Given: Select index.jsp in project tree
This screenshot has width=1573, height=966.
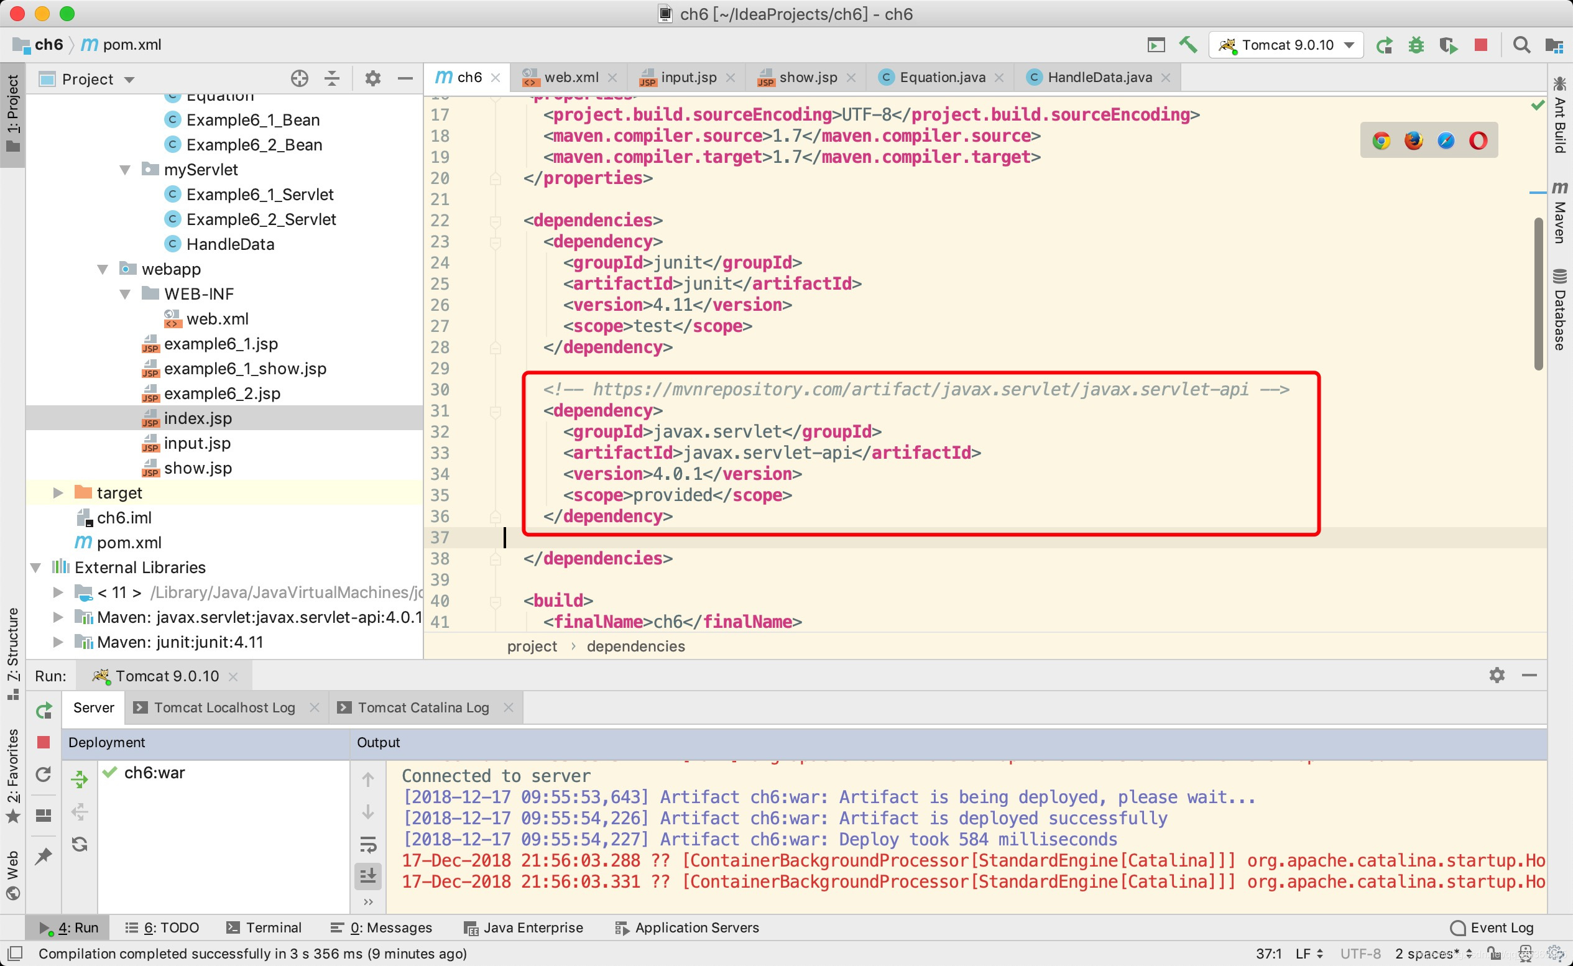Looking at the screenshot, I should click(x=198, y=418).
